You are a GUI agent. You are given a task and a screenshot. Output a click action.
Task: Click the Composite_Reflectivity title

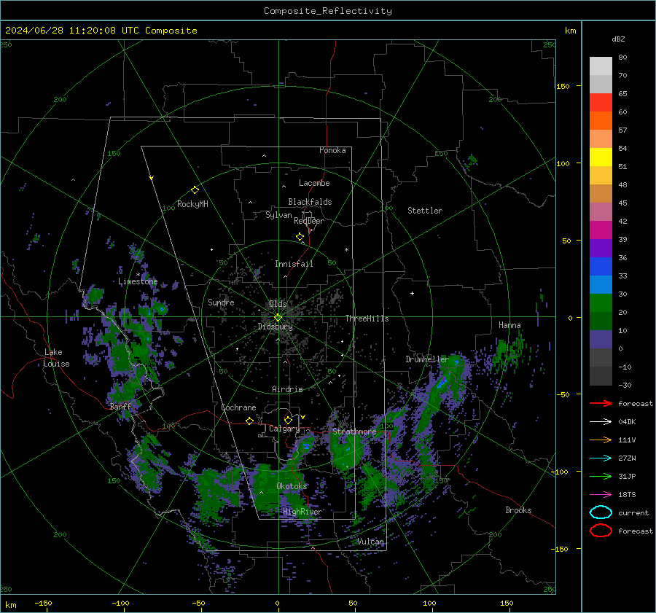pyautogui.click(x=327, y=11)
